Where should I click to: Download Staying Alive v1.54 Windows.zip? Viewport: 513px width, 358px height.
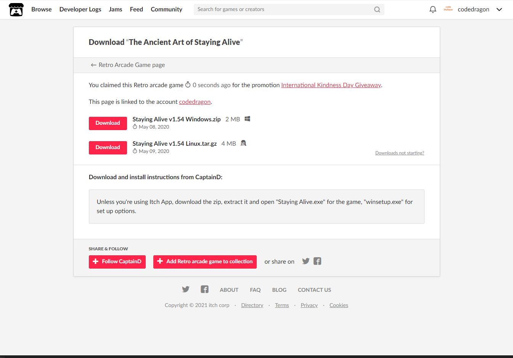coord(108,123)
